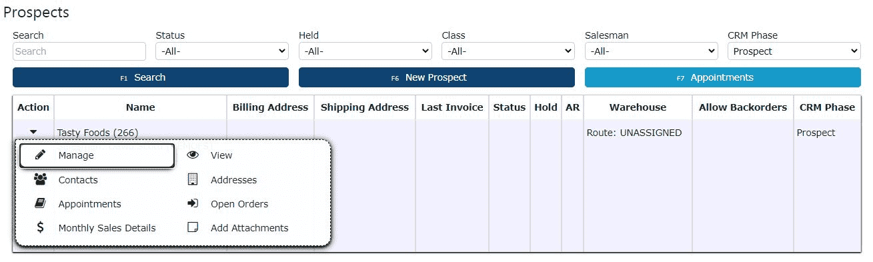Choose Open Orders from action menu
Screen dimensions: 873x262
(x=239, y=204)
